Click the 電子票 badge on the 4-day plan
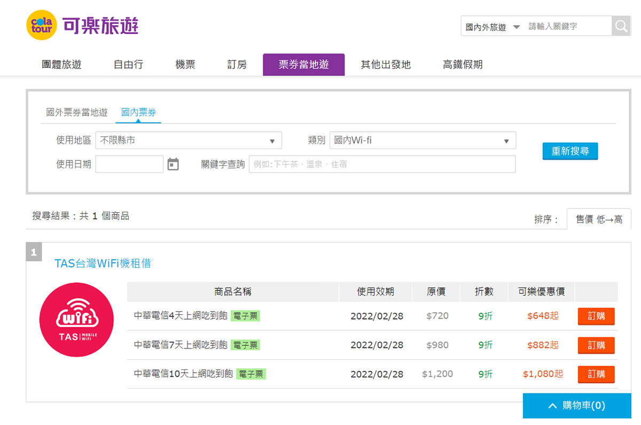 pyautogui.click(x=245, y=315)
